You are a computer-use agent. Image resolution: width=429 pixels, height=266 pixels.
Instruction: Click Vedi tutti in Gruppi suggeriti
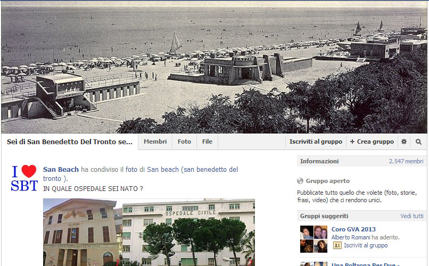tap(412, 216)
